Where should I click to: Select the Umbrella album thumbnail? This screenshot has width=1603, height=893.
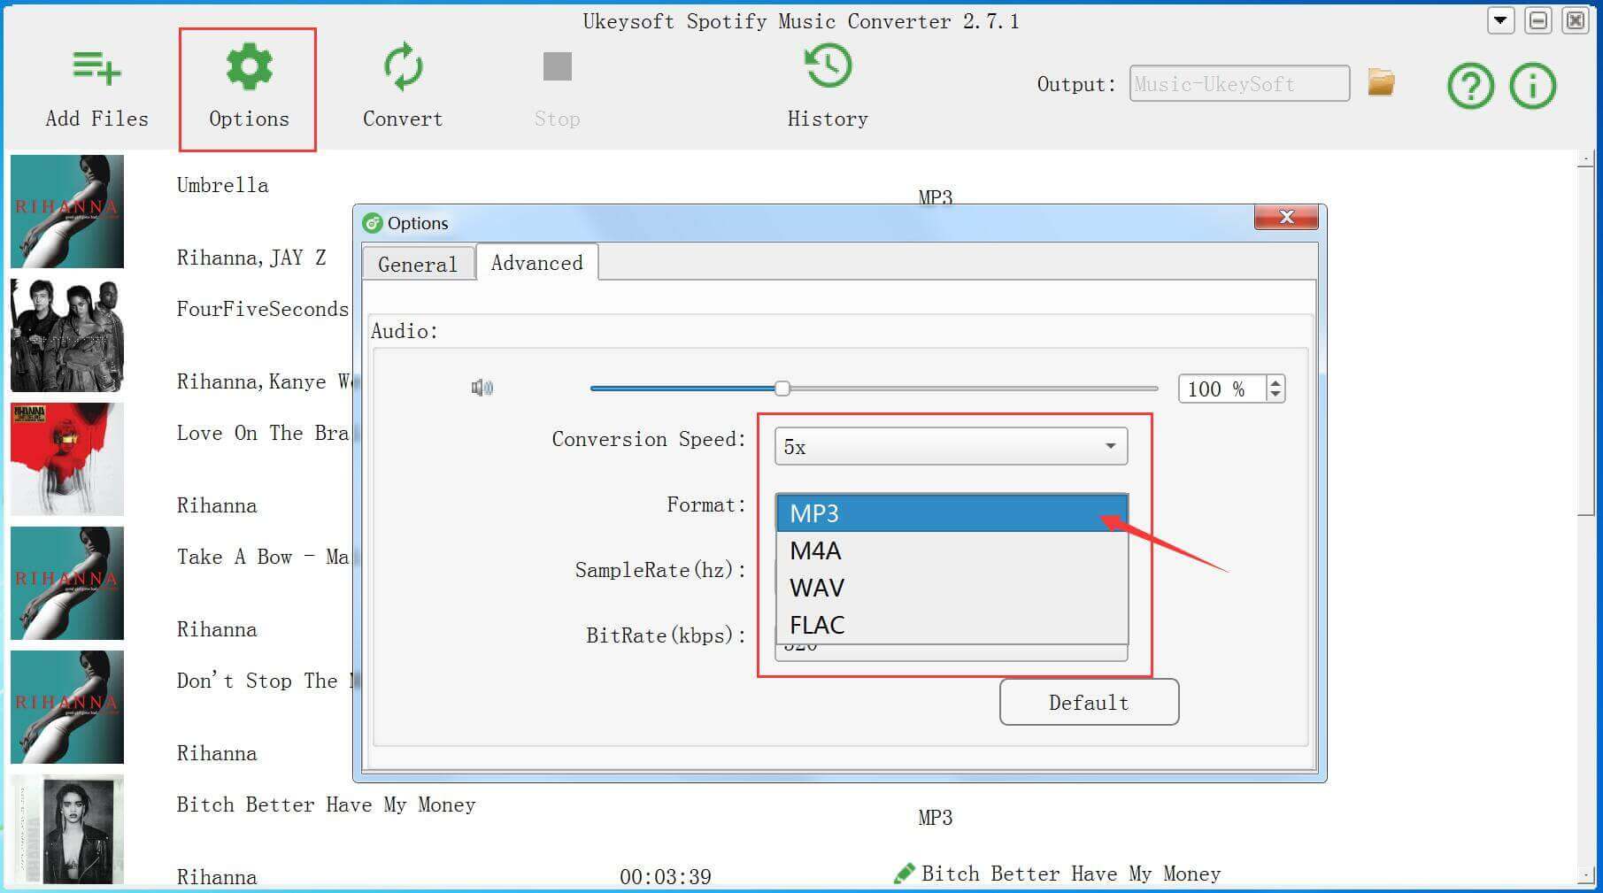pos(67,212)
